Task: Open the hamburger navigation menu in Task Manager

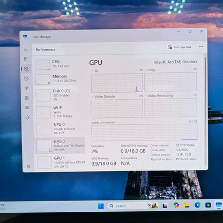Action: point(26,49)
